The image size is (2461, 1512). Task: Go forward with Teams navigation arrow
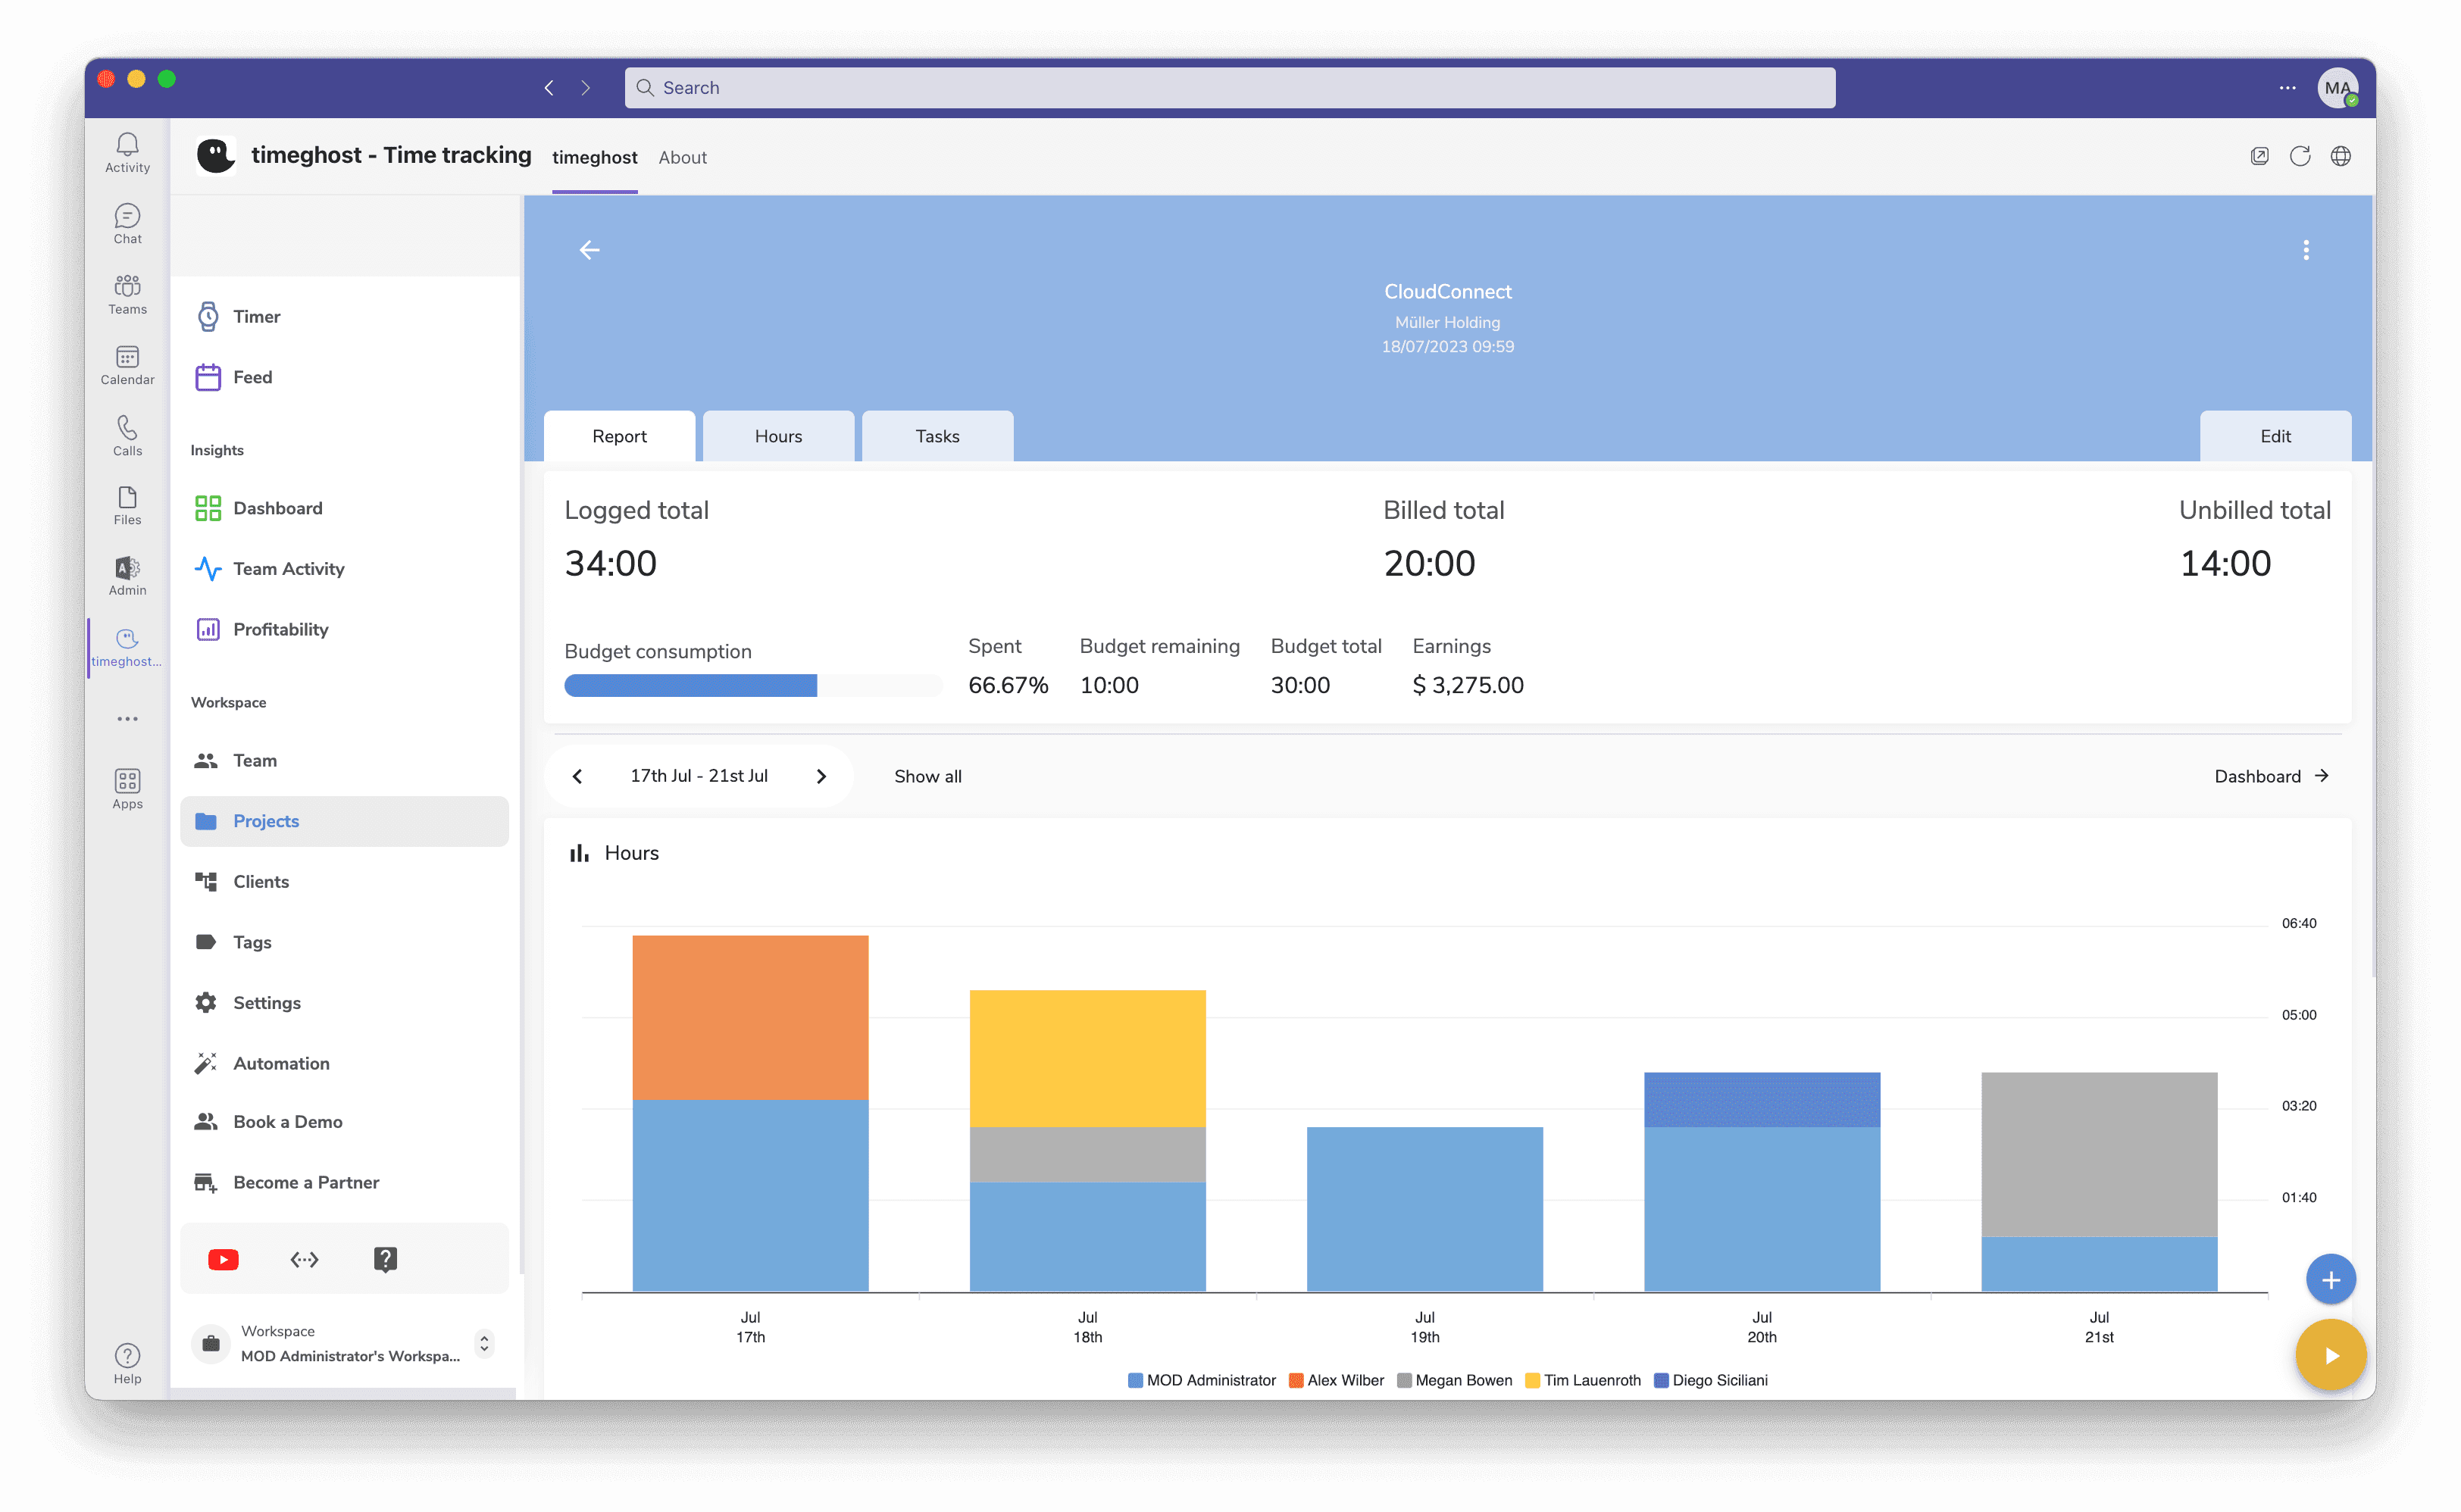click(586, 88)
